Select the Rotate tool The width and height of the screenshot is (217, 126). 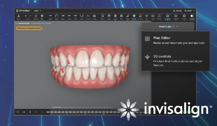[36, 17]
